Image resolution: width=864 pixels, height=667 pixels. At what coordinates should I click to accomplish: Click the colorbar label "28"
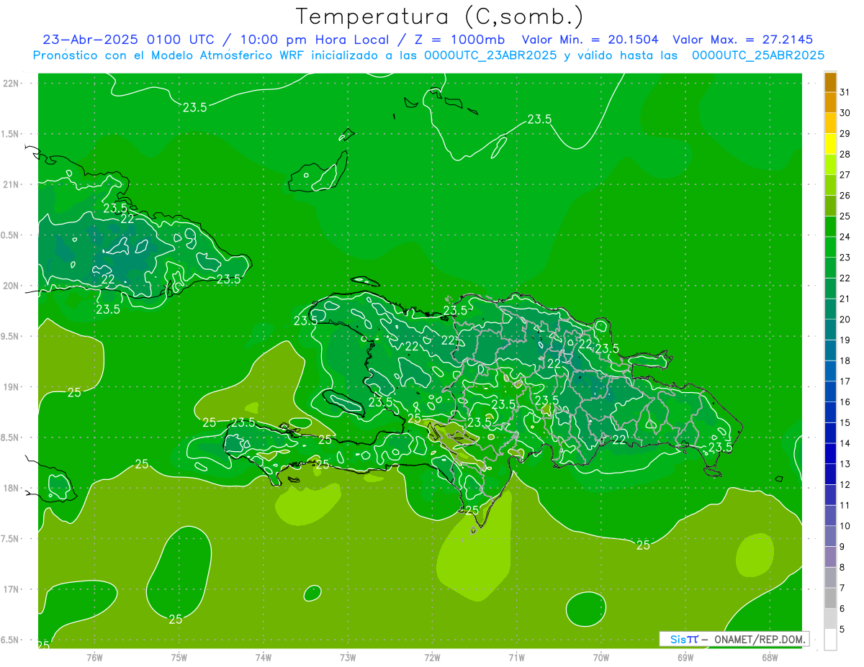845,154
